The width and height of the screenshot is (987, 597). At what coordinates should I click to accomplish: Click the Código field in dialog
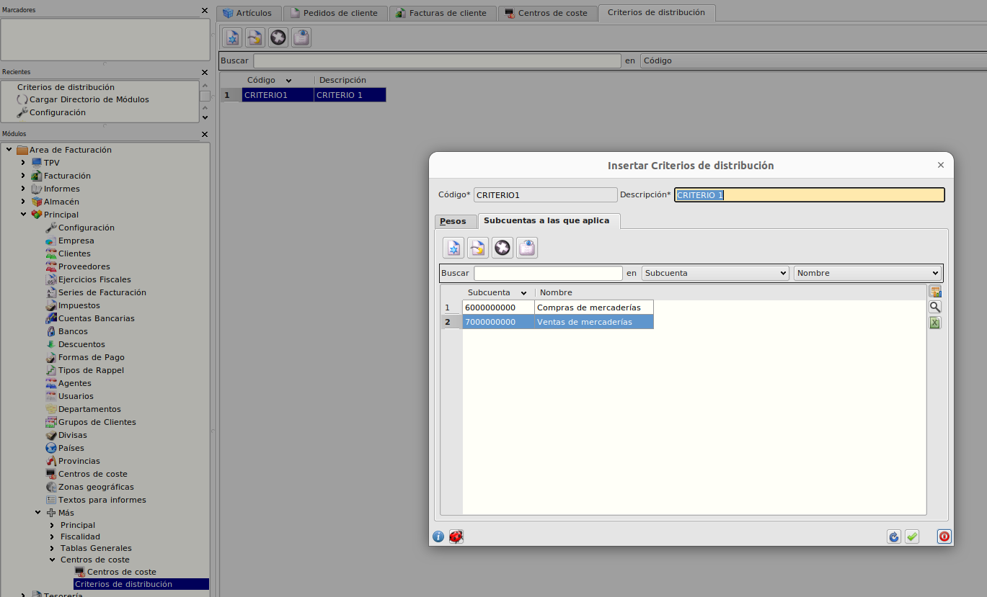click(x=546, y=195)
